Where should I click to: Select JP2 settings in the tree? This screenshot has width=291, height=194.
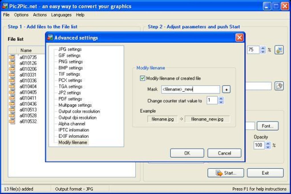(70, 93)
